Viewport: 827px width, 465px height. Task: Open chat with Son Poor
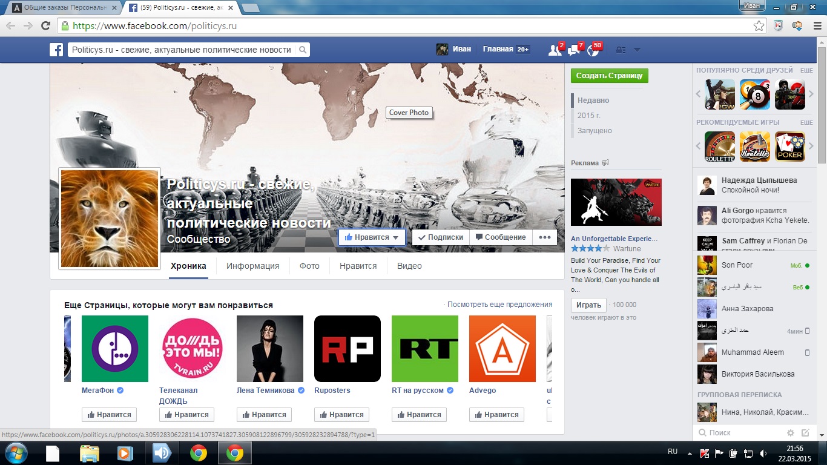753,265
